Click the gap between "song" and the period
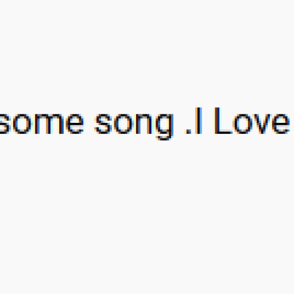 [180, 123]
